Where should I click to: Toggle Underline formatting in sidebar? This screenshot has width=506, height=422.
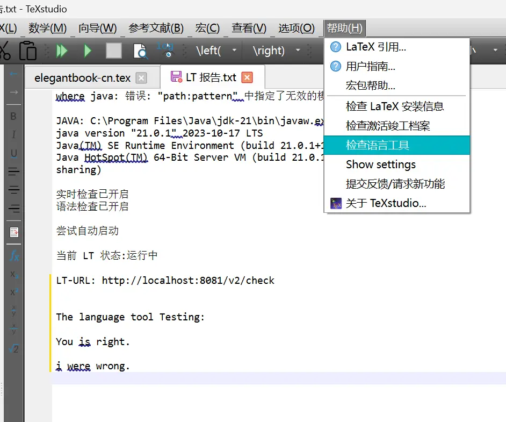point(14,153)
